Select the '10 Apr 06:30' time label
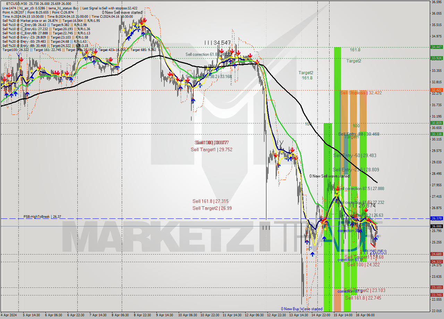Screen dimensions: 444x319 (187, 315)
